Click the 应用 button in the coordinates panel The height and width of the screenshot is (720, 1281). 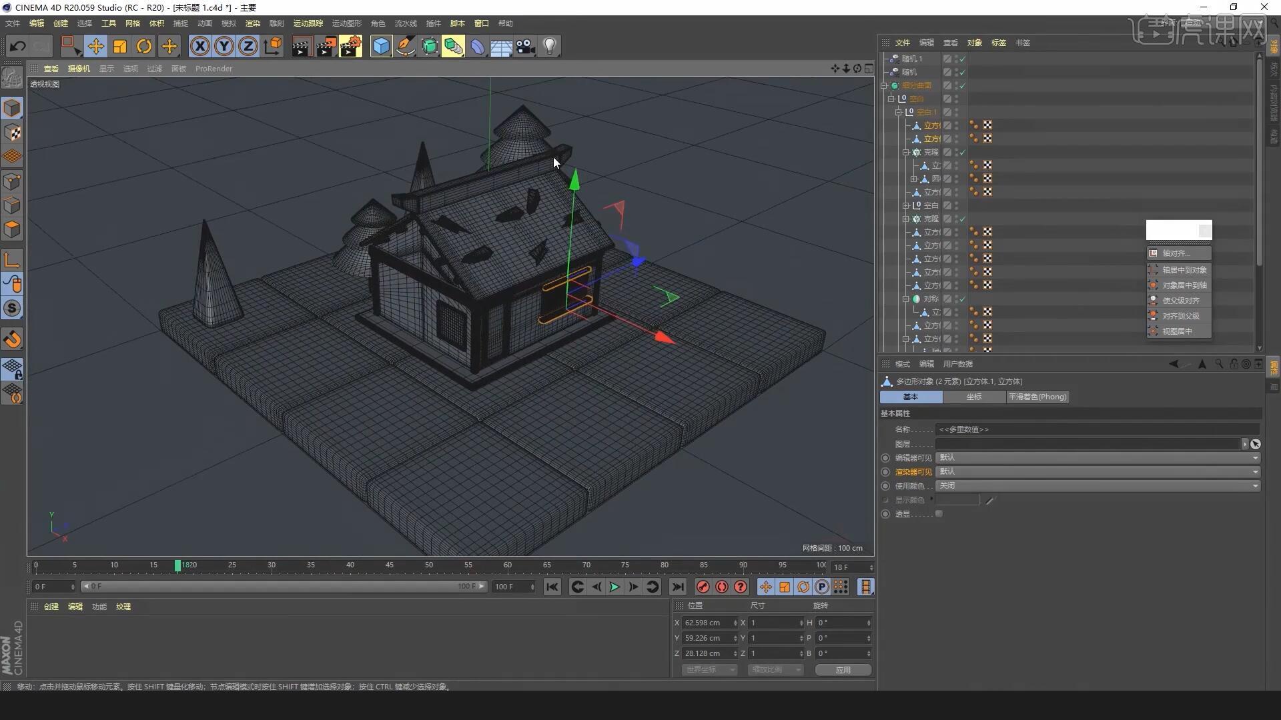tap(843, 670)
